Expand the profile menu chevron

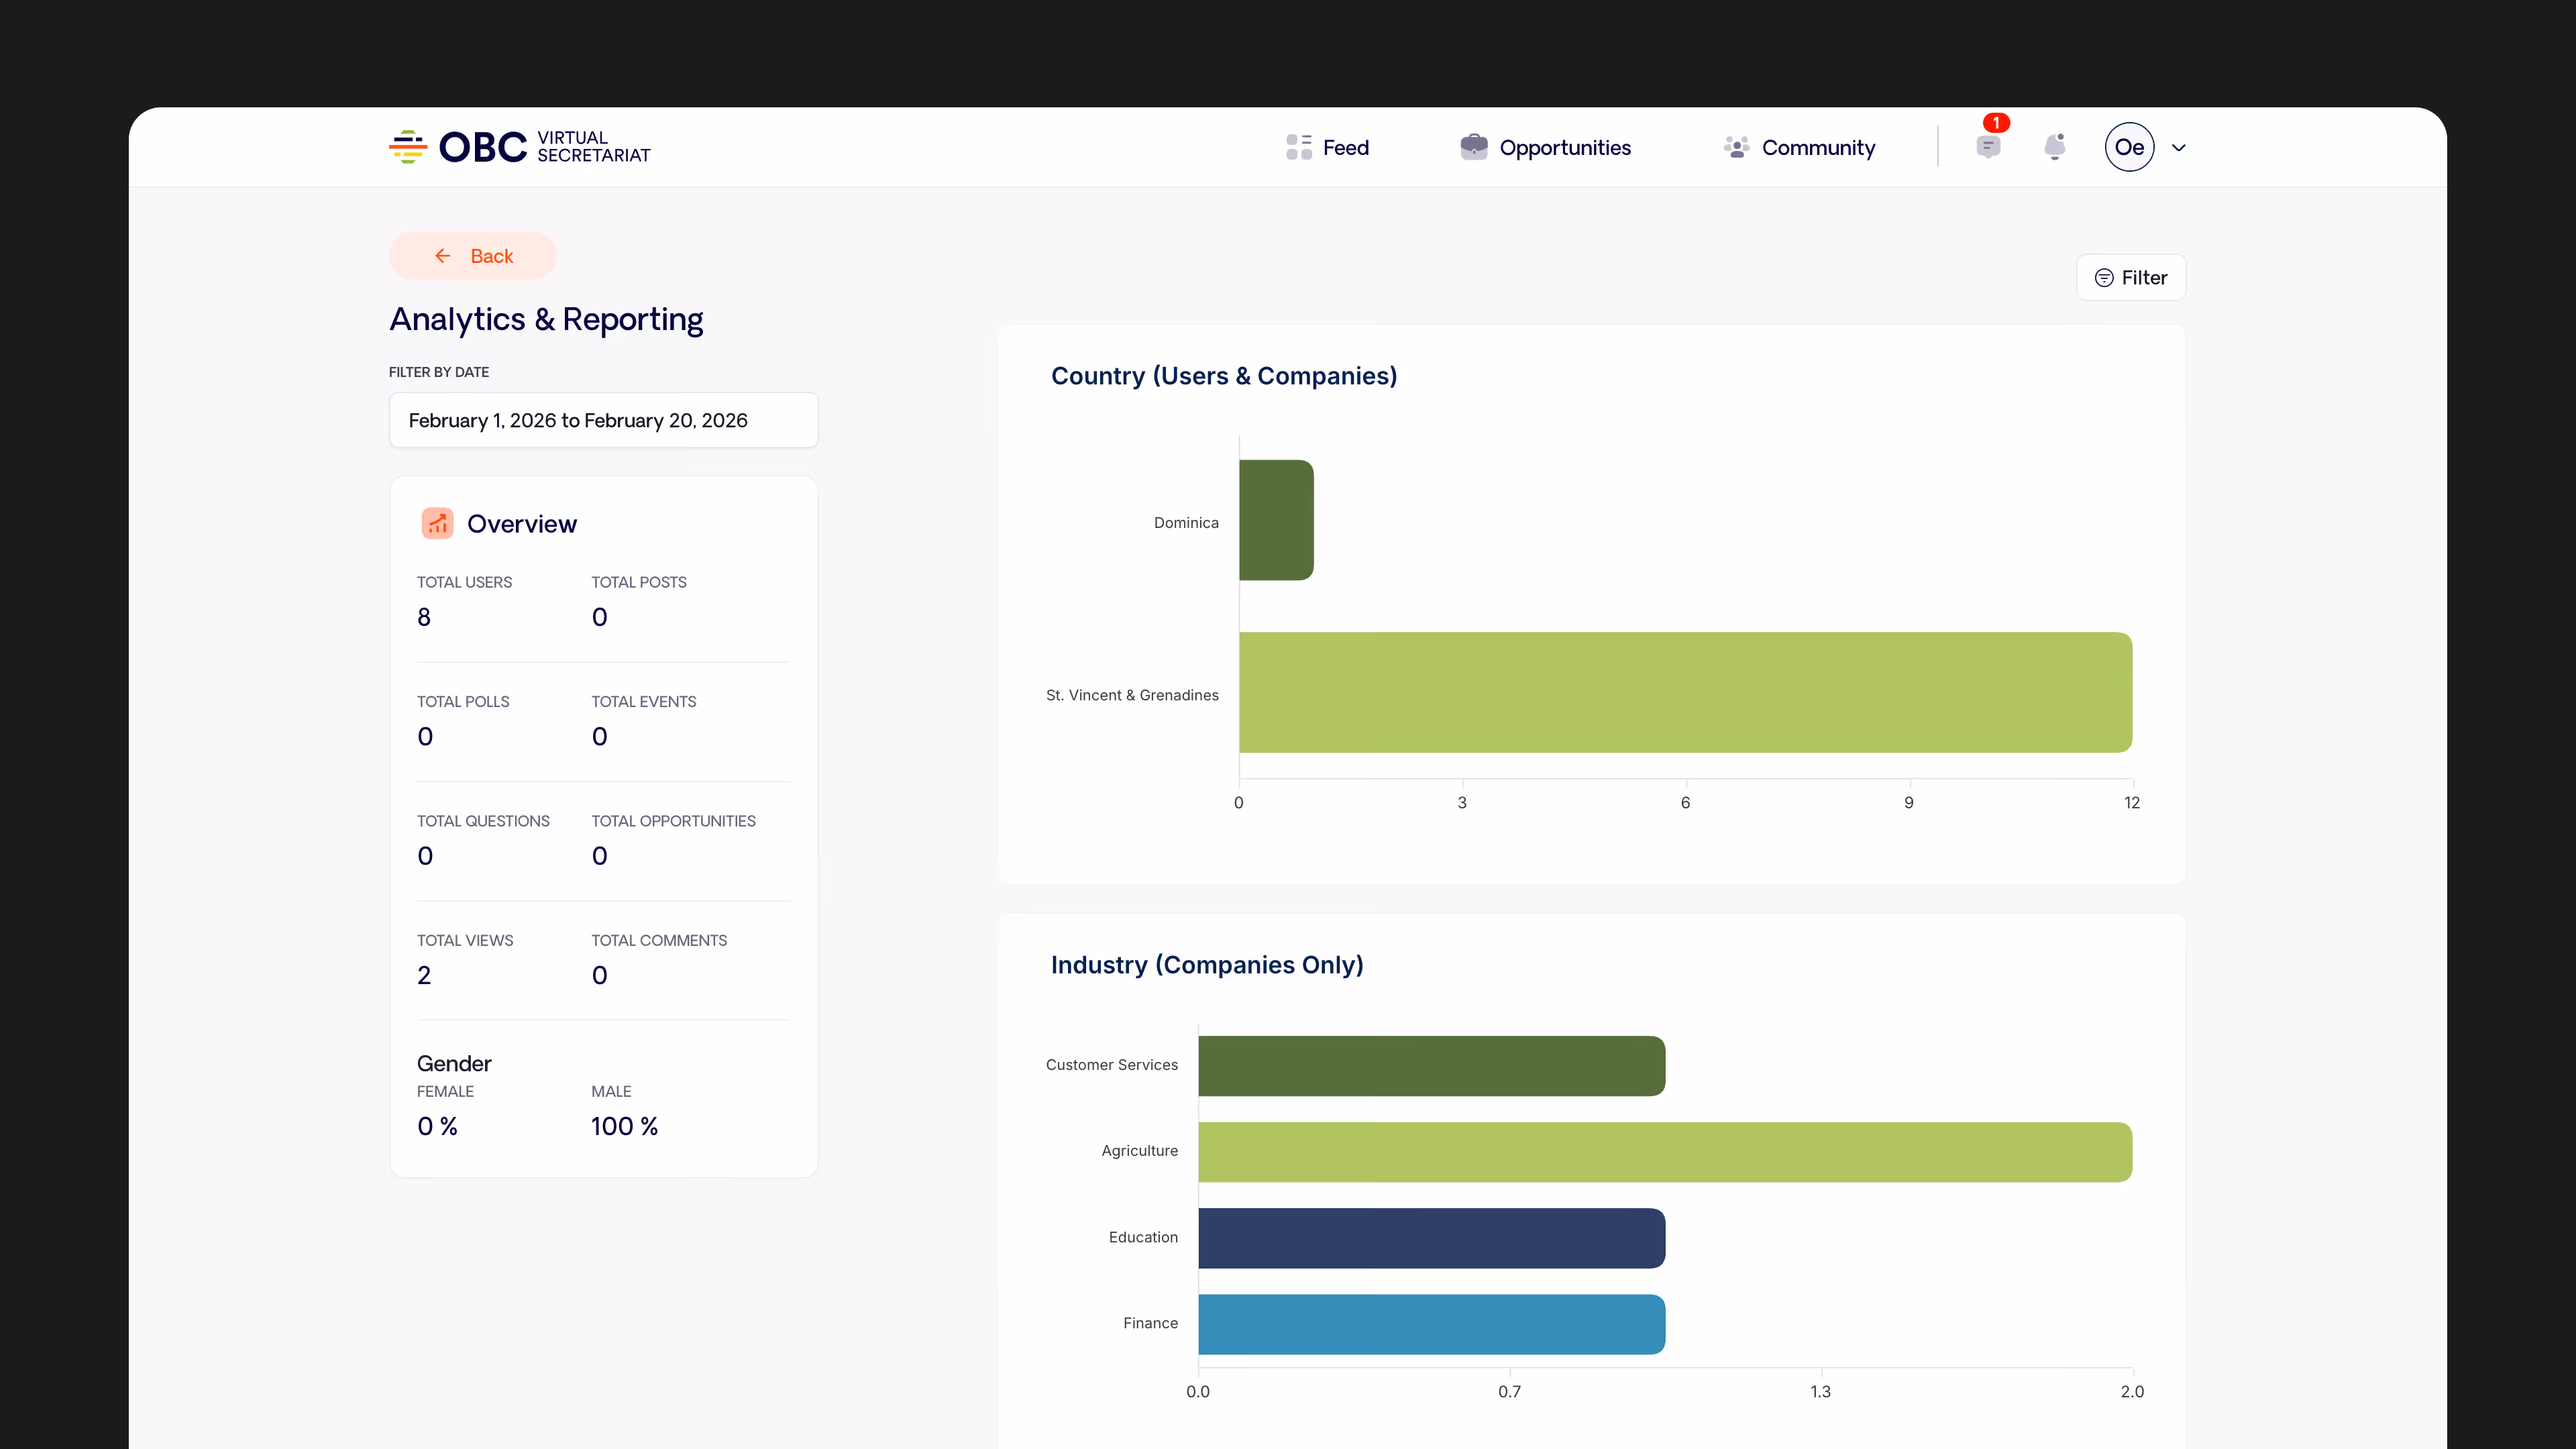[x=2179, y=148]
